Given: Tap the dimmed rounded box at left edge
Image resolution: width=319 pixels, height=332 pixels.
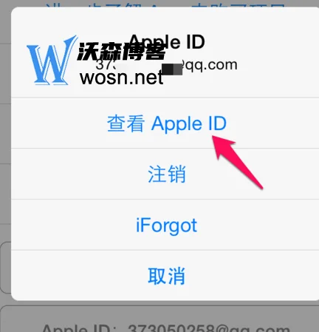Looking at the screenshot, I should (x=6, y=268).
